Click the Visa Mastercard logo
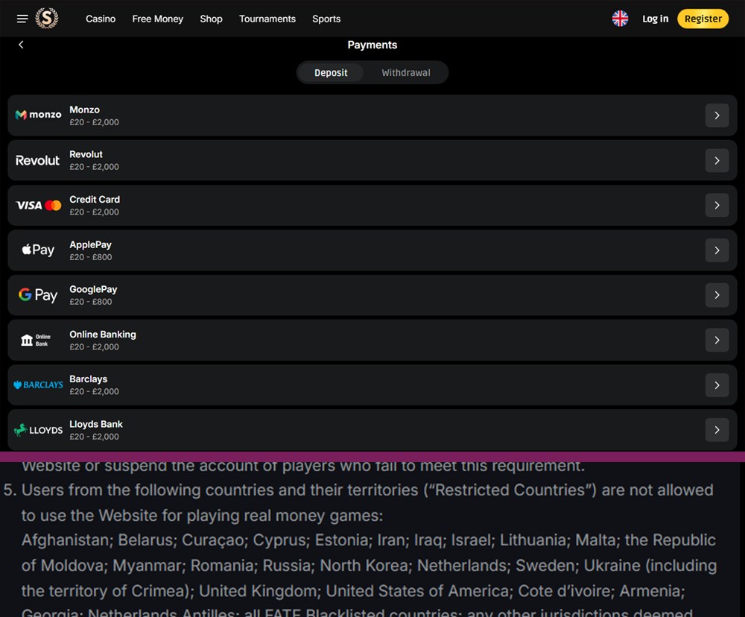 coord(39,206)
